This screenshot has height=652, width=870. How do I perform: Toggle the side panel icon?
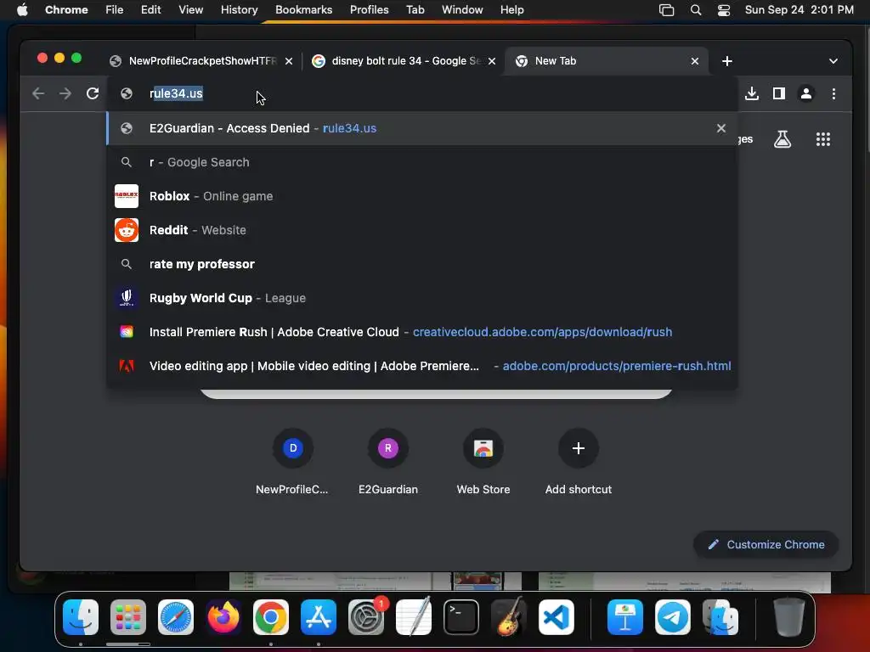click(x=779, y=93)
